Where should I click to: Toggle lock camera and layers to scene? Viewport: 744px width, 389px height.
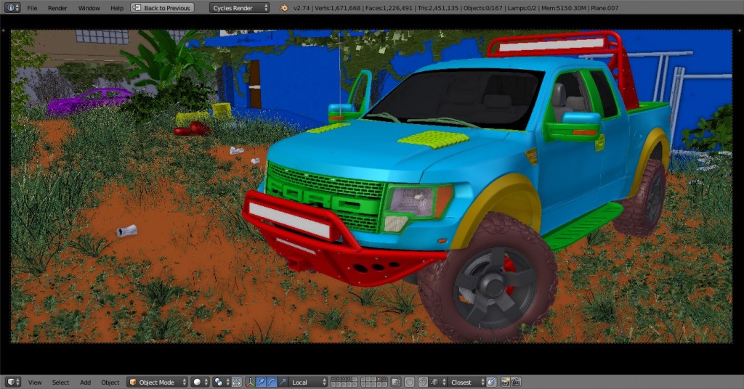(x=396, y=382)
